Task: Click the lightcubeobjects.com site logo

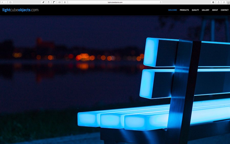Action: (x=20, y=10)
